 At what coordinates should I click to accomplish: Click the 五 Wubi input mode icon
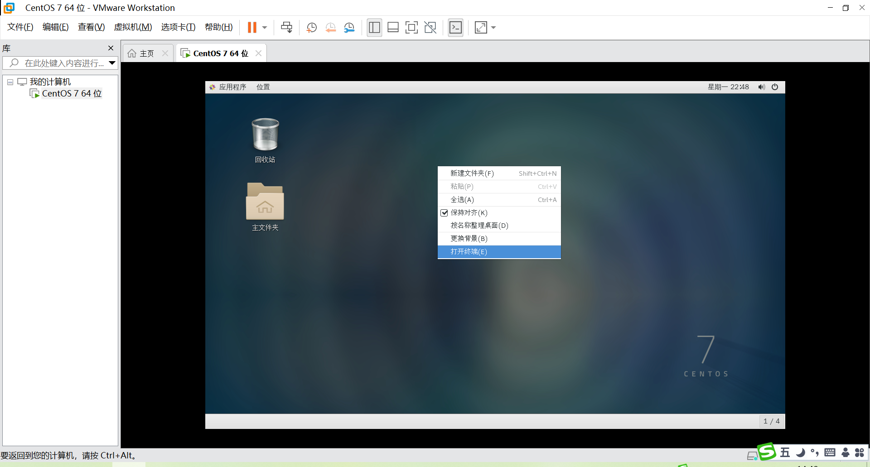(785, 452)
